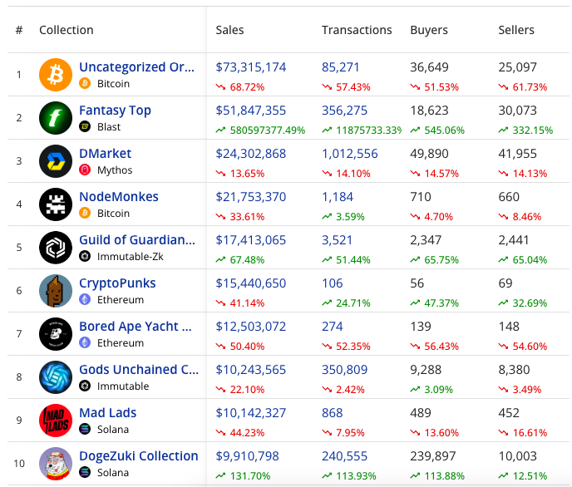Click the $51,847,355 sales value

(250, 111)
